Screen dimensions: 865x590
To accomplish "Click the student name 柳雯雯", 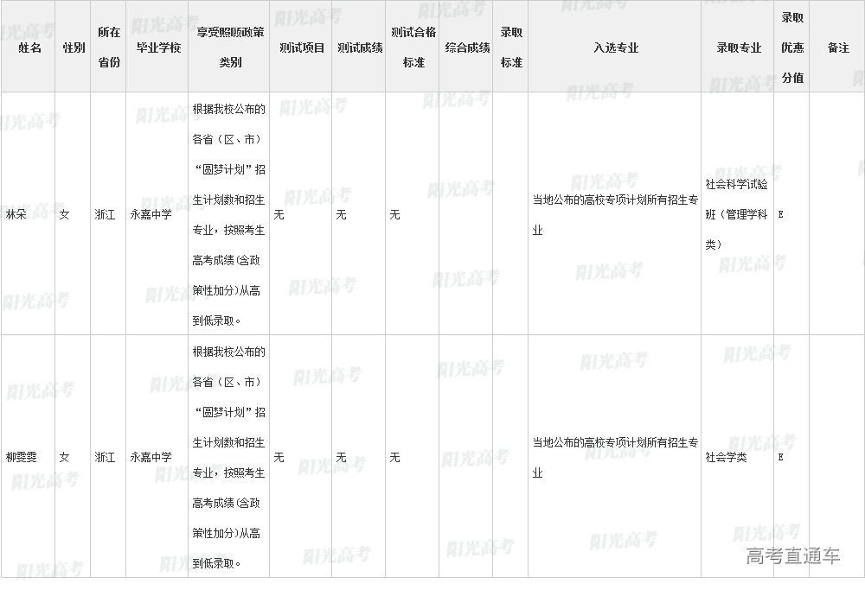I will 23,457.
